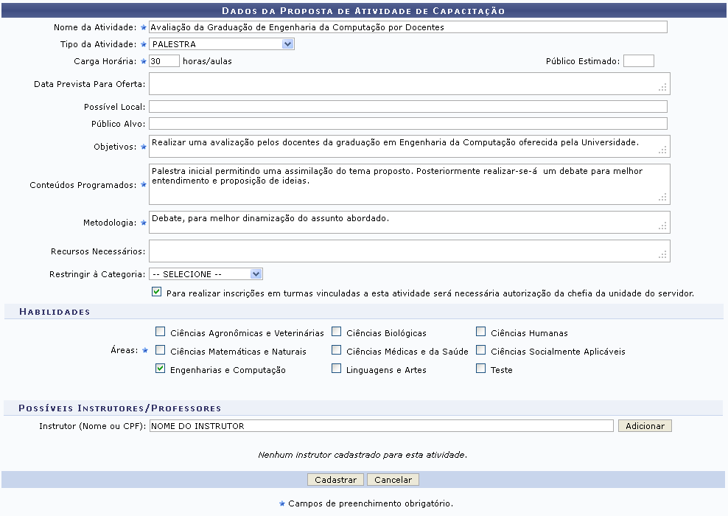This screenshot has height=516, width=728.
Task: Select the Linguagens e Artes checkbox
Action: point(336,369)
